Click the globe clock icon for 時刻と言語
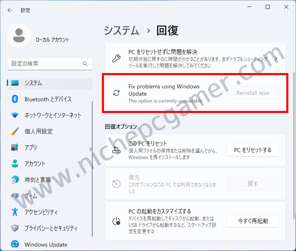This screenshot has height=251, width=296. click(x=15, y=180)
